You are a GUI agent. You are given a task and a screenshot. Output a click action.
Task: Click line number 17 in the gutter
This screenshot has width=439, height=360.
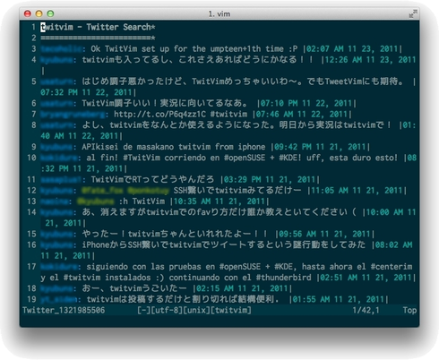point(31,267)
